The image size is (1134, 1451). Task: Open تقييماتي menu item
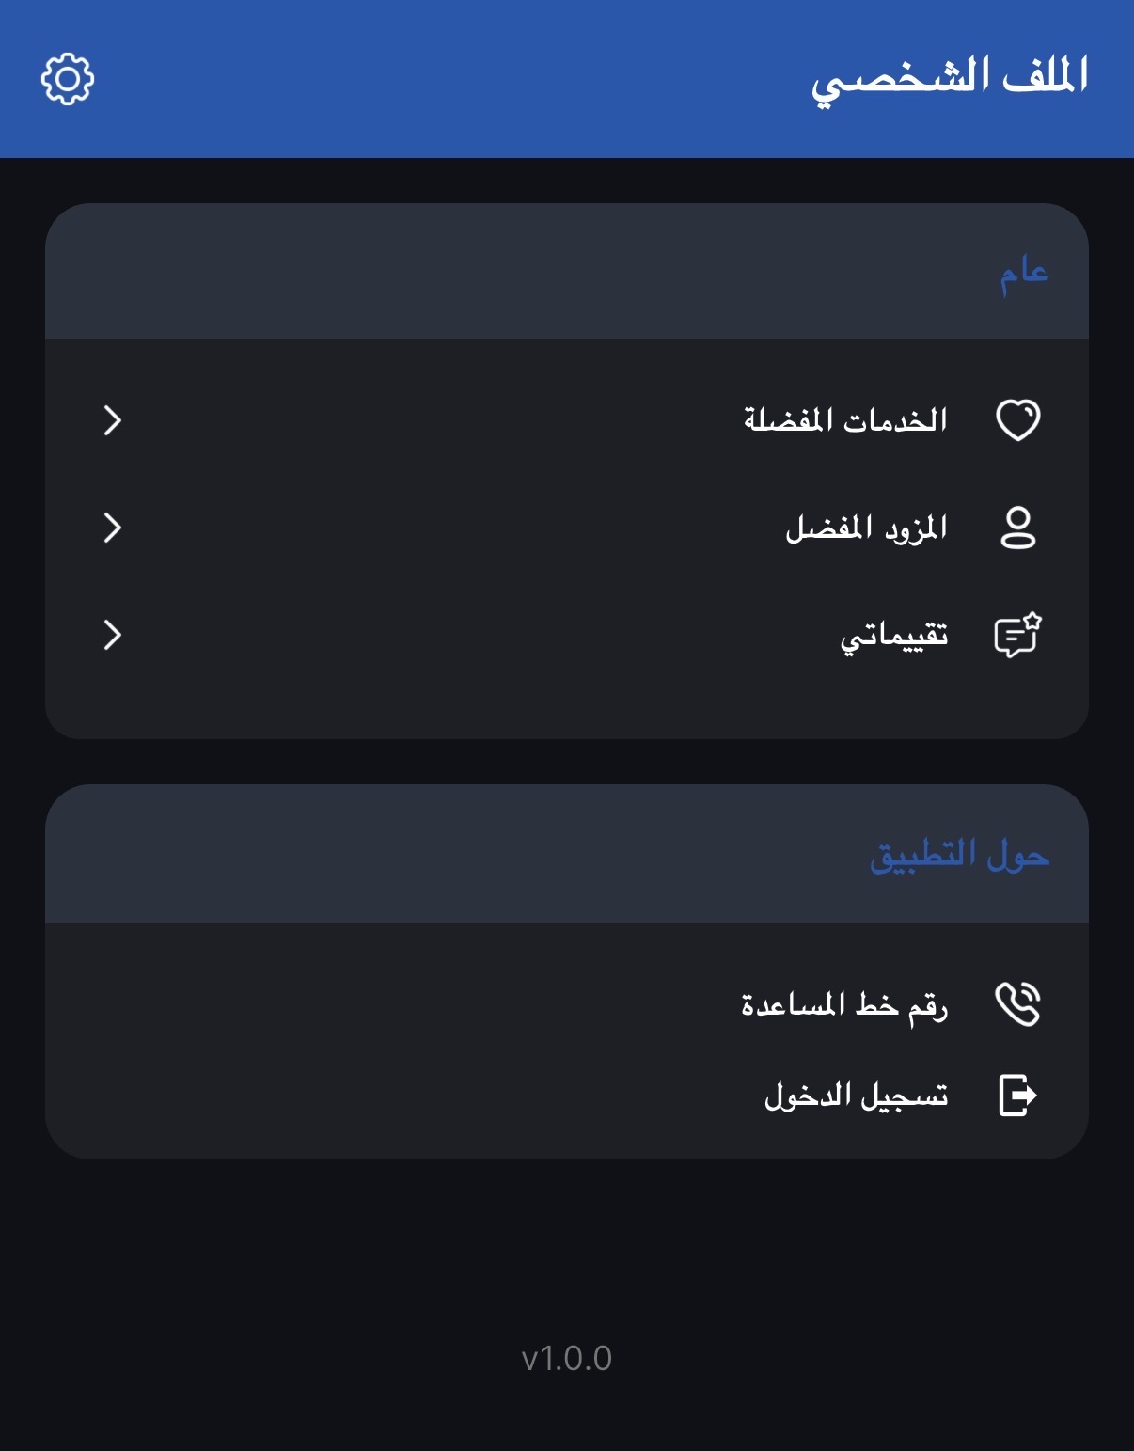coord(893,637)
